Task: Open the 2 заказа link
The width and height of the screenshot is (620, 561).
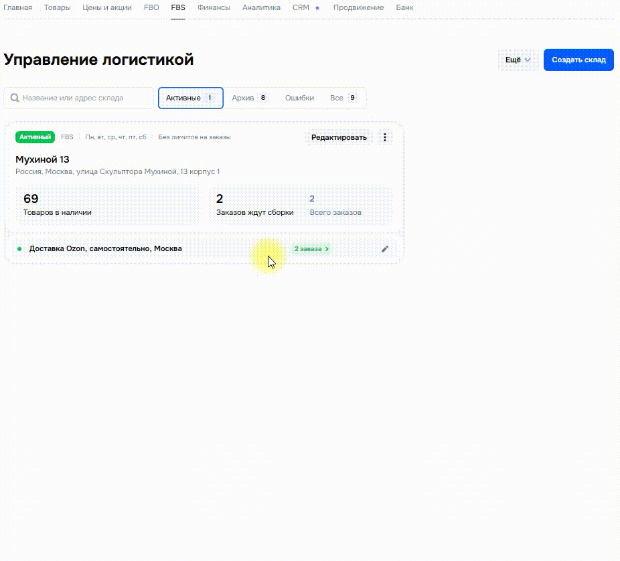Action: [309, 248]
